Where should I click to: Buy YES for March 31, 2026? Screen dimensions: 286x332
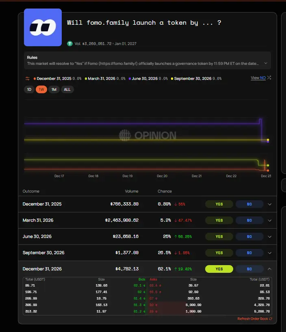[219, 221]
